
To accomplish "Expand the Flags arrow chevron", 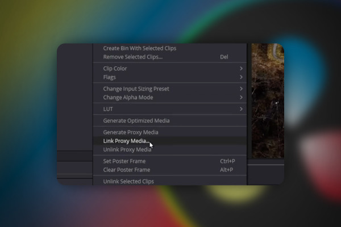I will click(x=241, y=77).
